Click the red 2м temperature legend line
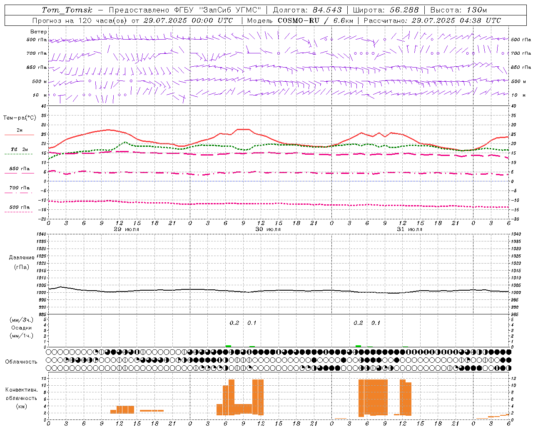This screenshot has width=533, height=427. (19, 135)
